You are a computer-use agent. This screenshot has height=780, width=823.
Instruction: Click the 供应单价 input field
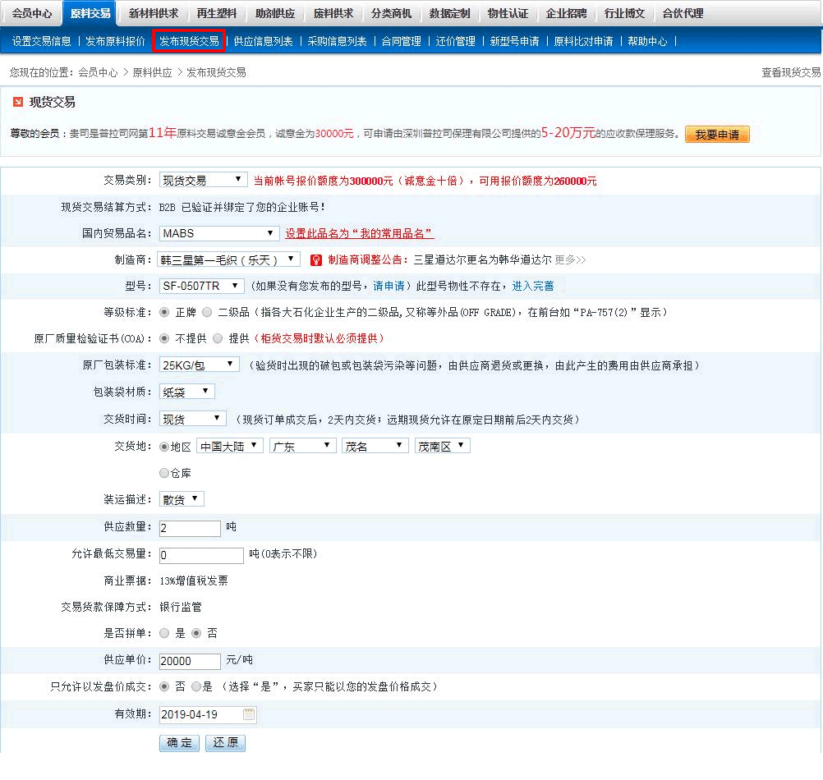tap(190, 661)
